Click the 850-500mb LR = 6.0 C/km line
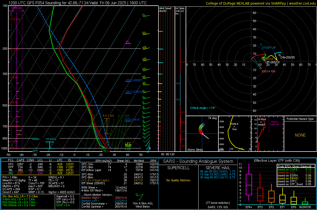The width and height of the screenshot is (317, 210). [19, 202]
